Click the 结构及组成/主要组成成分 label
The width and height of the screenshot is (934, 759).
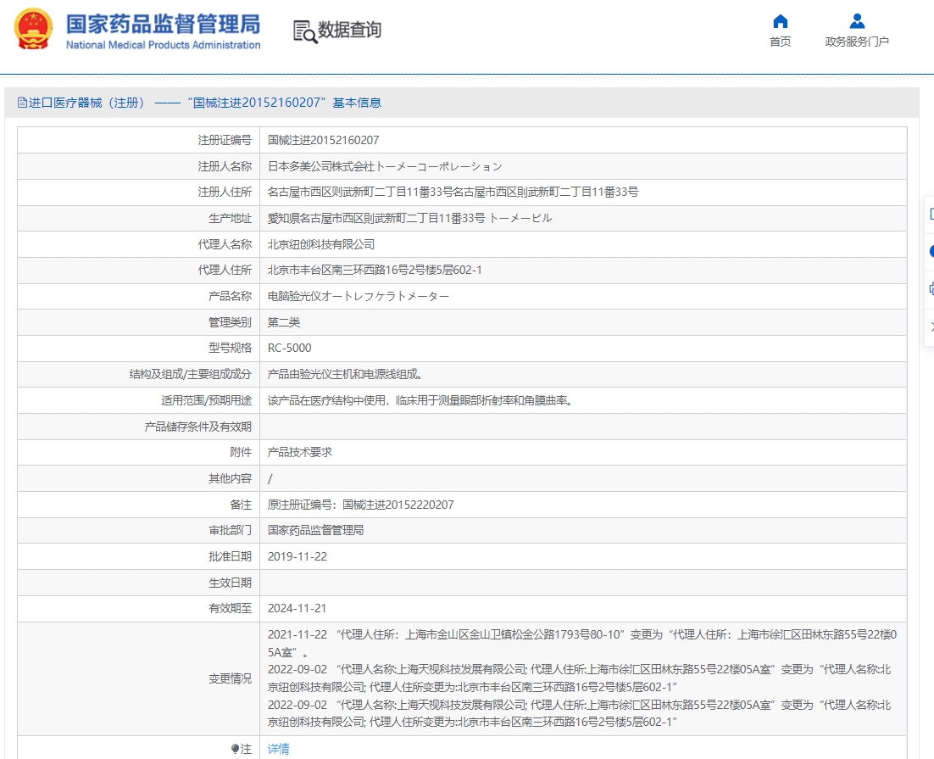pyautogui.click(x=191, y=375)
